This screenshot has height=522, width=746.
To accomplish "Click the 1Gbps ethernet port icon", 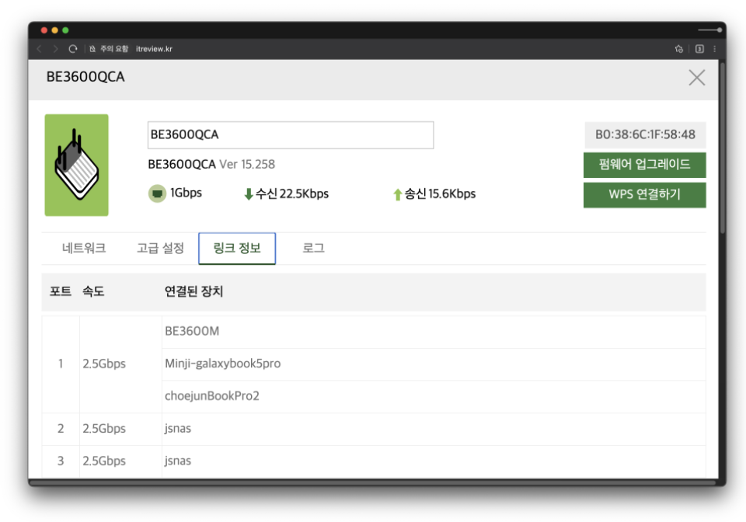I will [157, 193].
